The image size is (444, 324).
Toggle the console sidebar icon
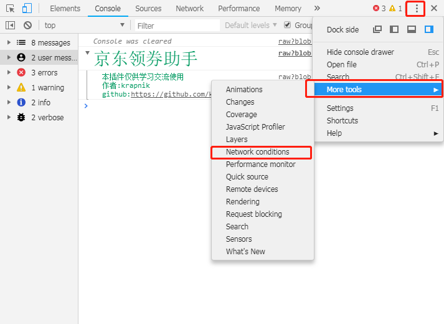pyautogui.click(x=10, y=26)
